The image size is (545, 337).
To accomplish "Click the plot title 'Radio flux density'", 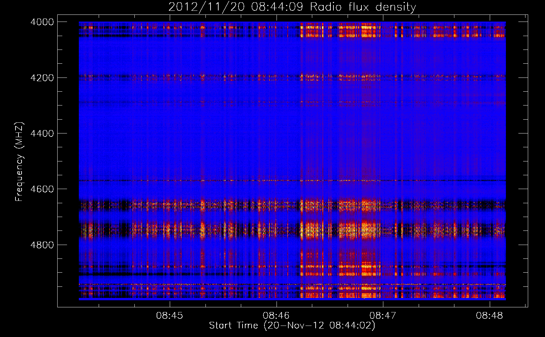I will [x=363, y=7].
